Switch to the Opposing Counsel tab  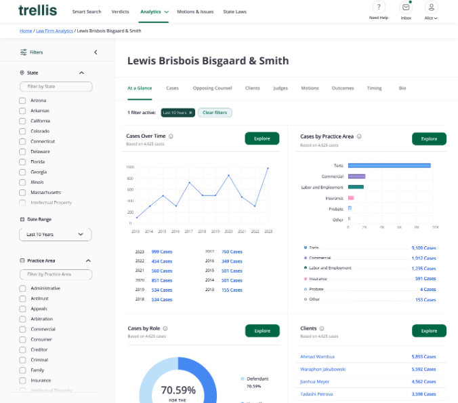[212, 88]
